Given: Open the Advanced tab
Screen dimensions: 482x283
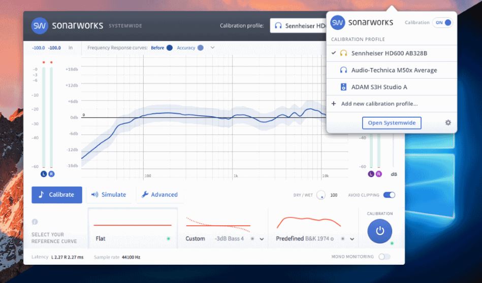Looking at the screenshot, I should [159, 195].
